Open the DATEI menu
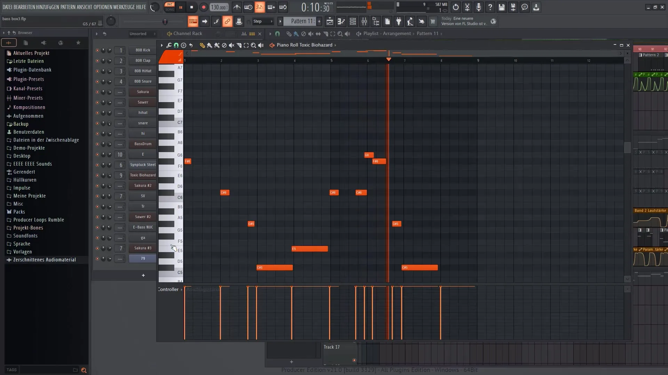This screenshot has height=375, width=668. pyautogui.click(x=7, y=7)
